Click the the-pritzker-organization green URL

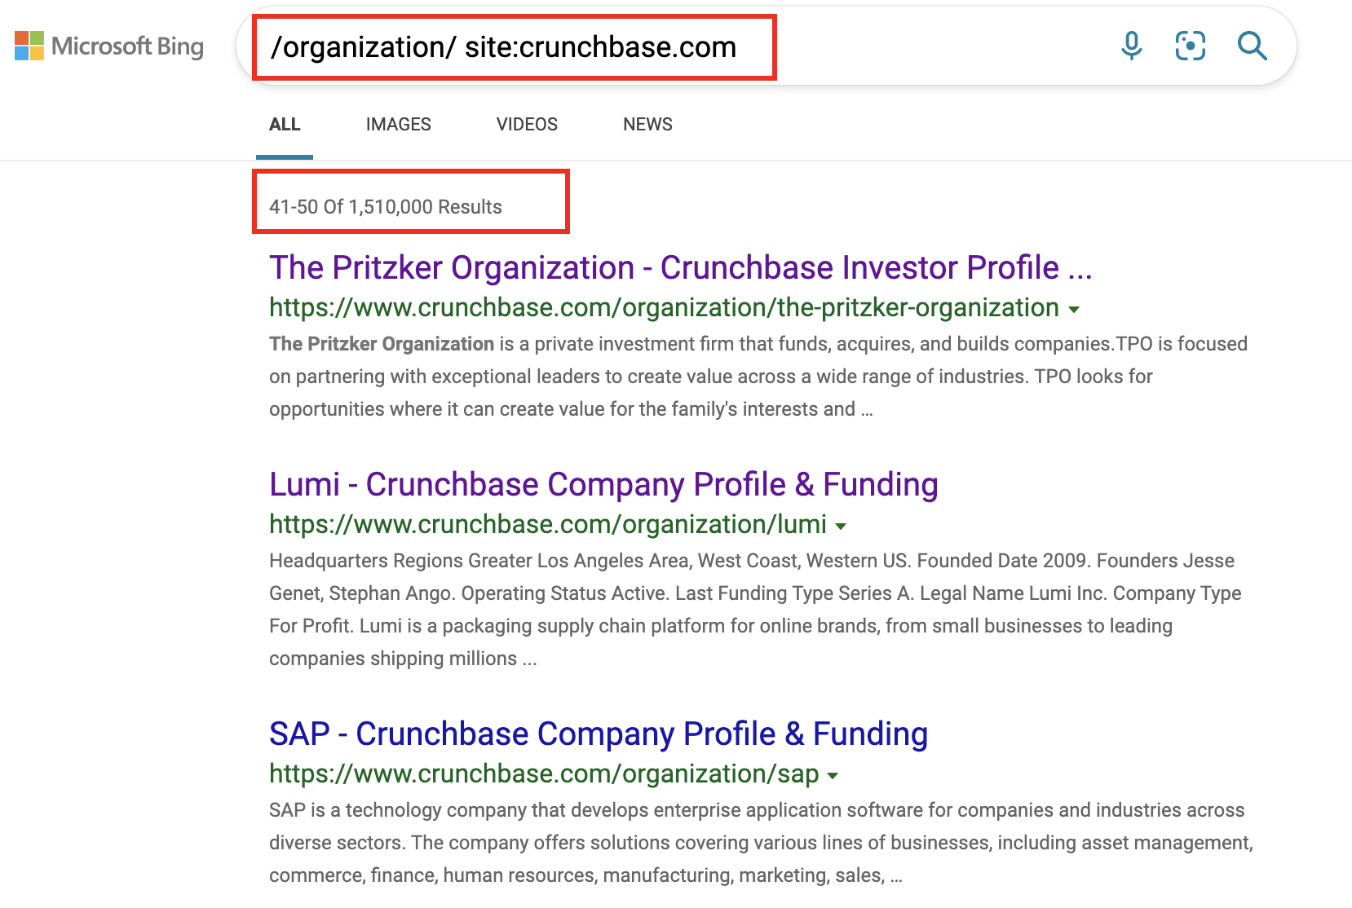tap(664, 307)
